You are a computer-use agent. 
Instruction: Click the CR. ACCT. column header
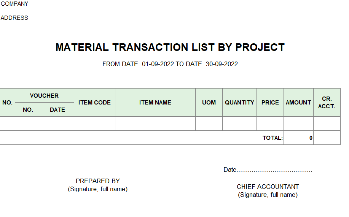327,103
